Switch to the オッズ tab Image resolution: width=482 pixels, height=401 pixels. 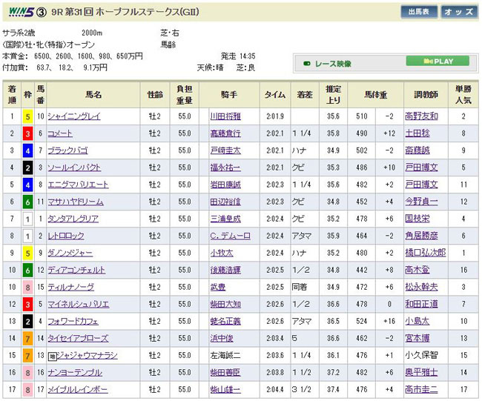click(460, 12)
